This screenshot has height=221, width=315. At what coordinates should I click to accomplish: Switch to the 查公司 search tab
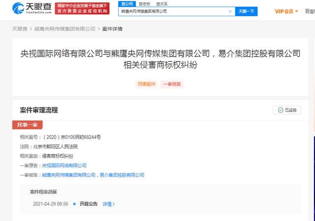[127, 3]
